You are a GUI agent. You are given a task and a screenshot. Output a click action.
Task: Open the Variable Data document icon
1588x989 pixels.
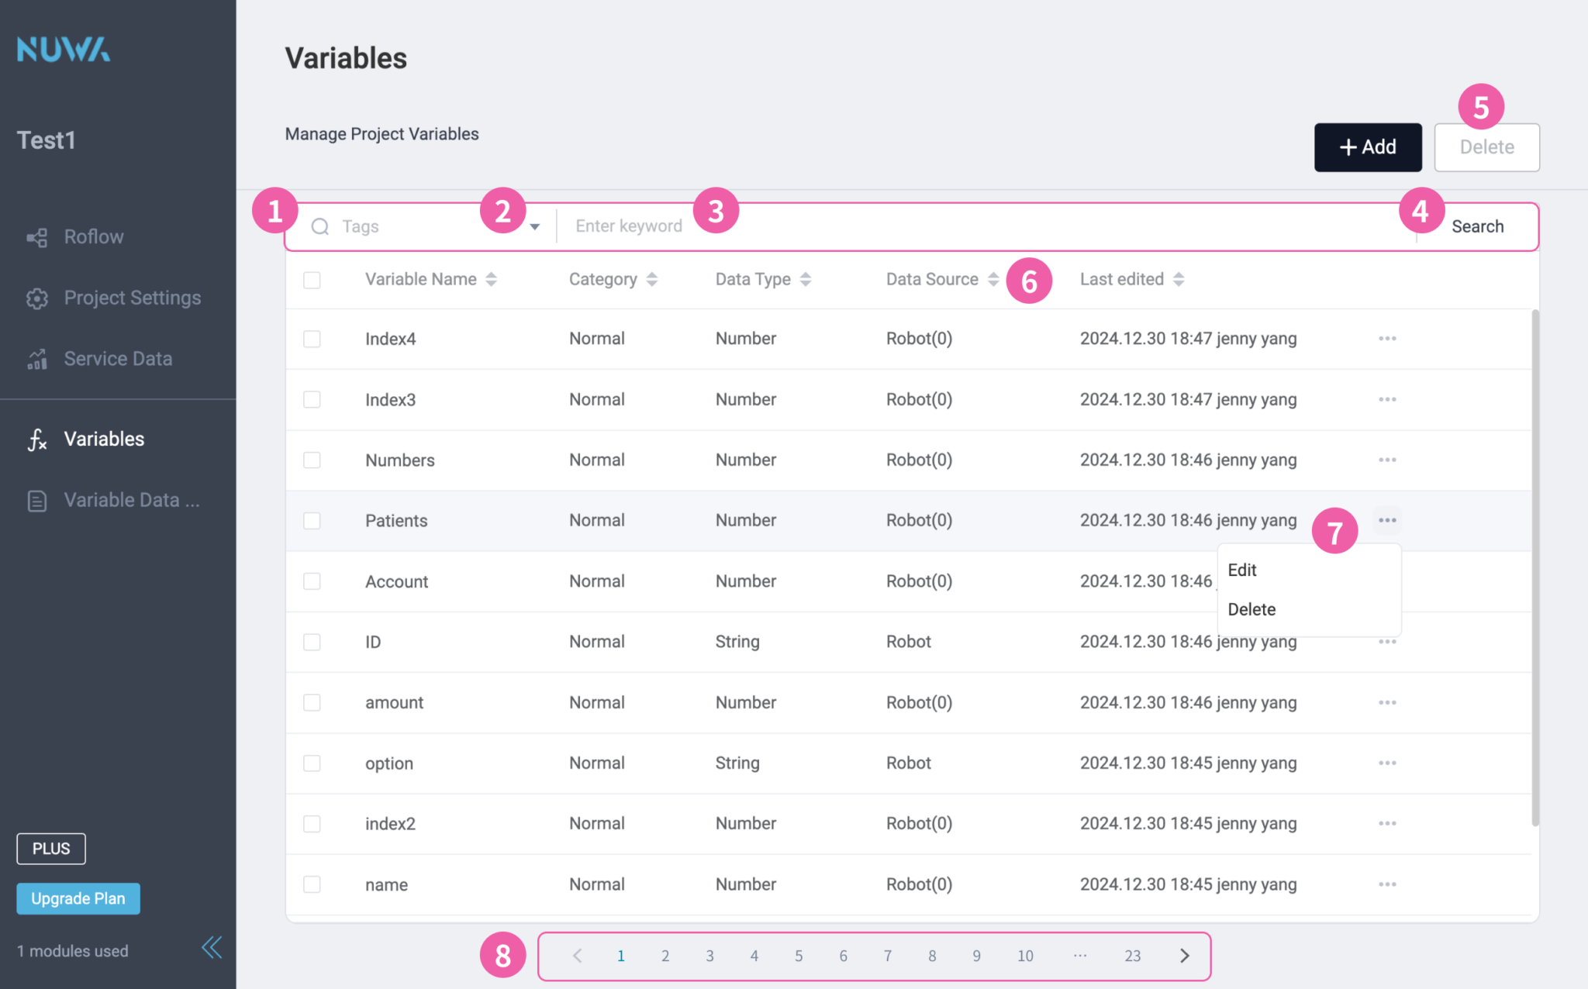[36, 500]
